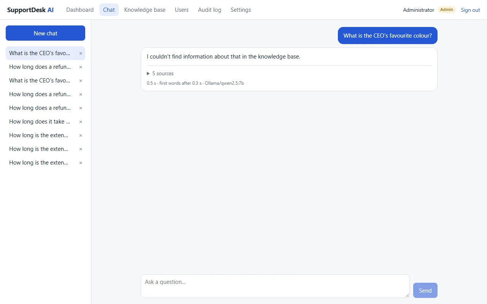This screenshot has height=304, width=487.
Task: Remove the "How long does it take" chat
Action: (x=81, y=122)
